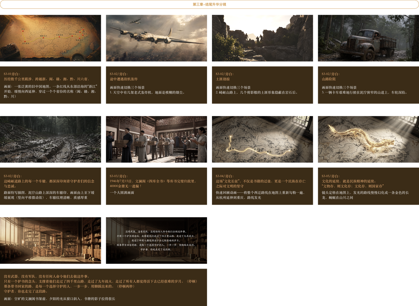Click description starting "画面:一张泛黄的旧中国地图"
Screen dimensions: 419x306
[51, 91]
